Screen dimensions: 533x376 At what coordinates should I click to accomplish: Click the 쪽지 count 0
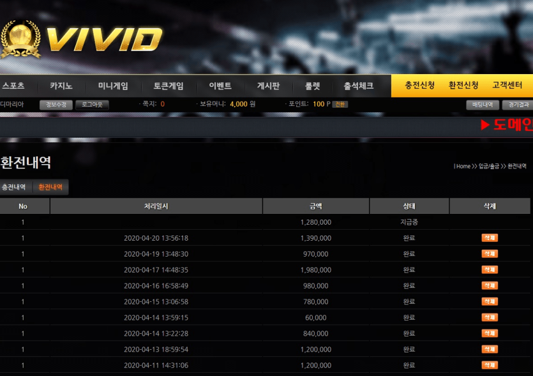click(163, 104)
